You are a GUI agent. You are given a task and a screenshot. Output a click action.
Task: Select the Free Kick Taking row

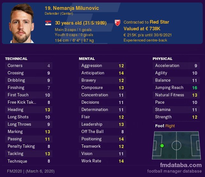(x=29, y=102)
